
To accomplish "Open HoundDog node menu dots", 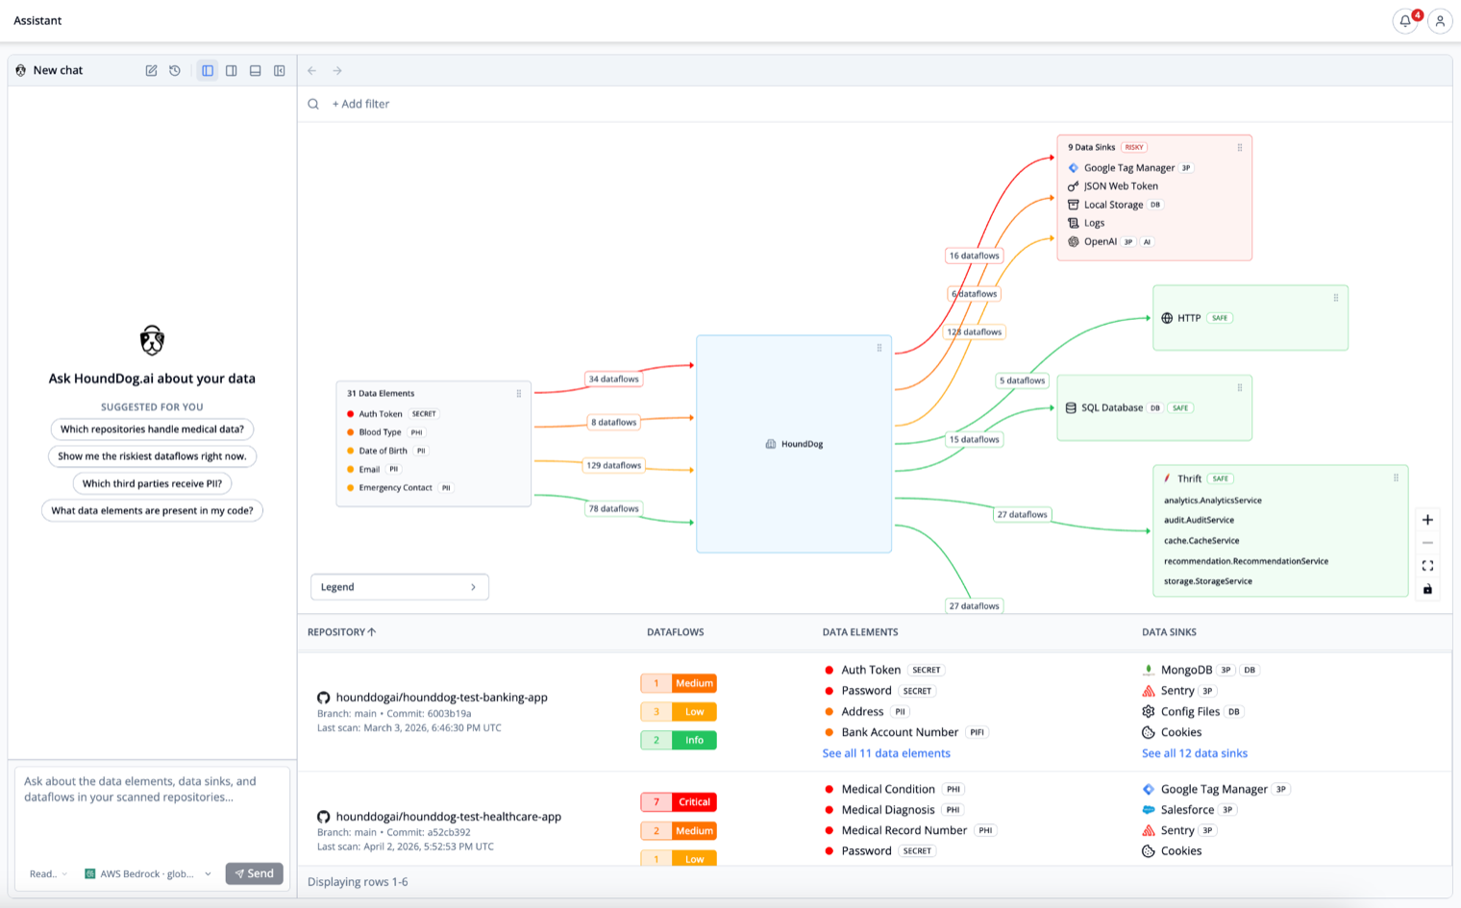I will [879, 348].
